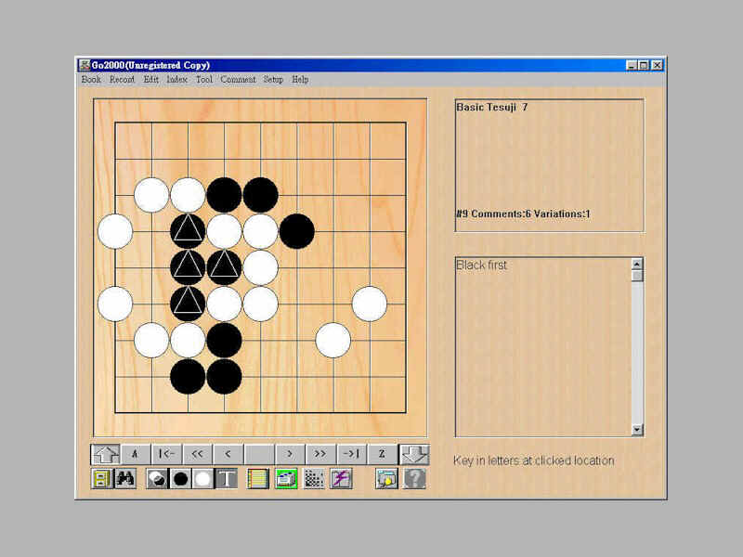Minimize the Go2000 window
Image resolution: width=743 pixels, height=557 pixels.
coord(632,65)
